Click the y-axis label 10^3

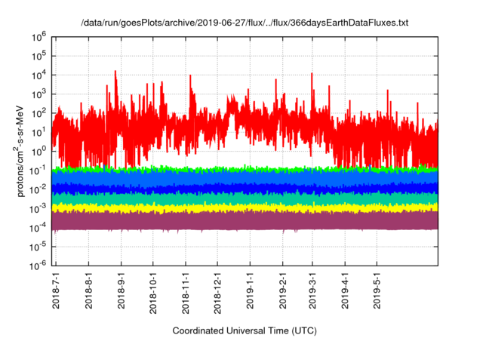38,94
